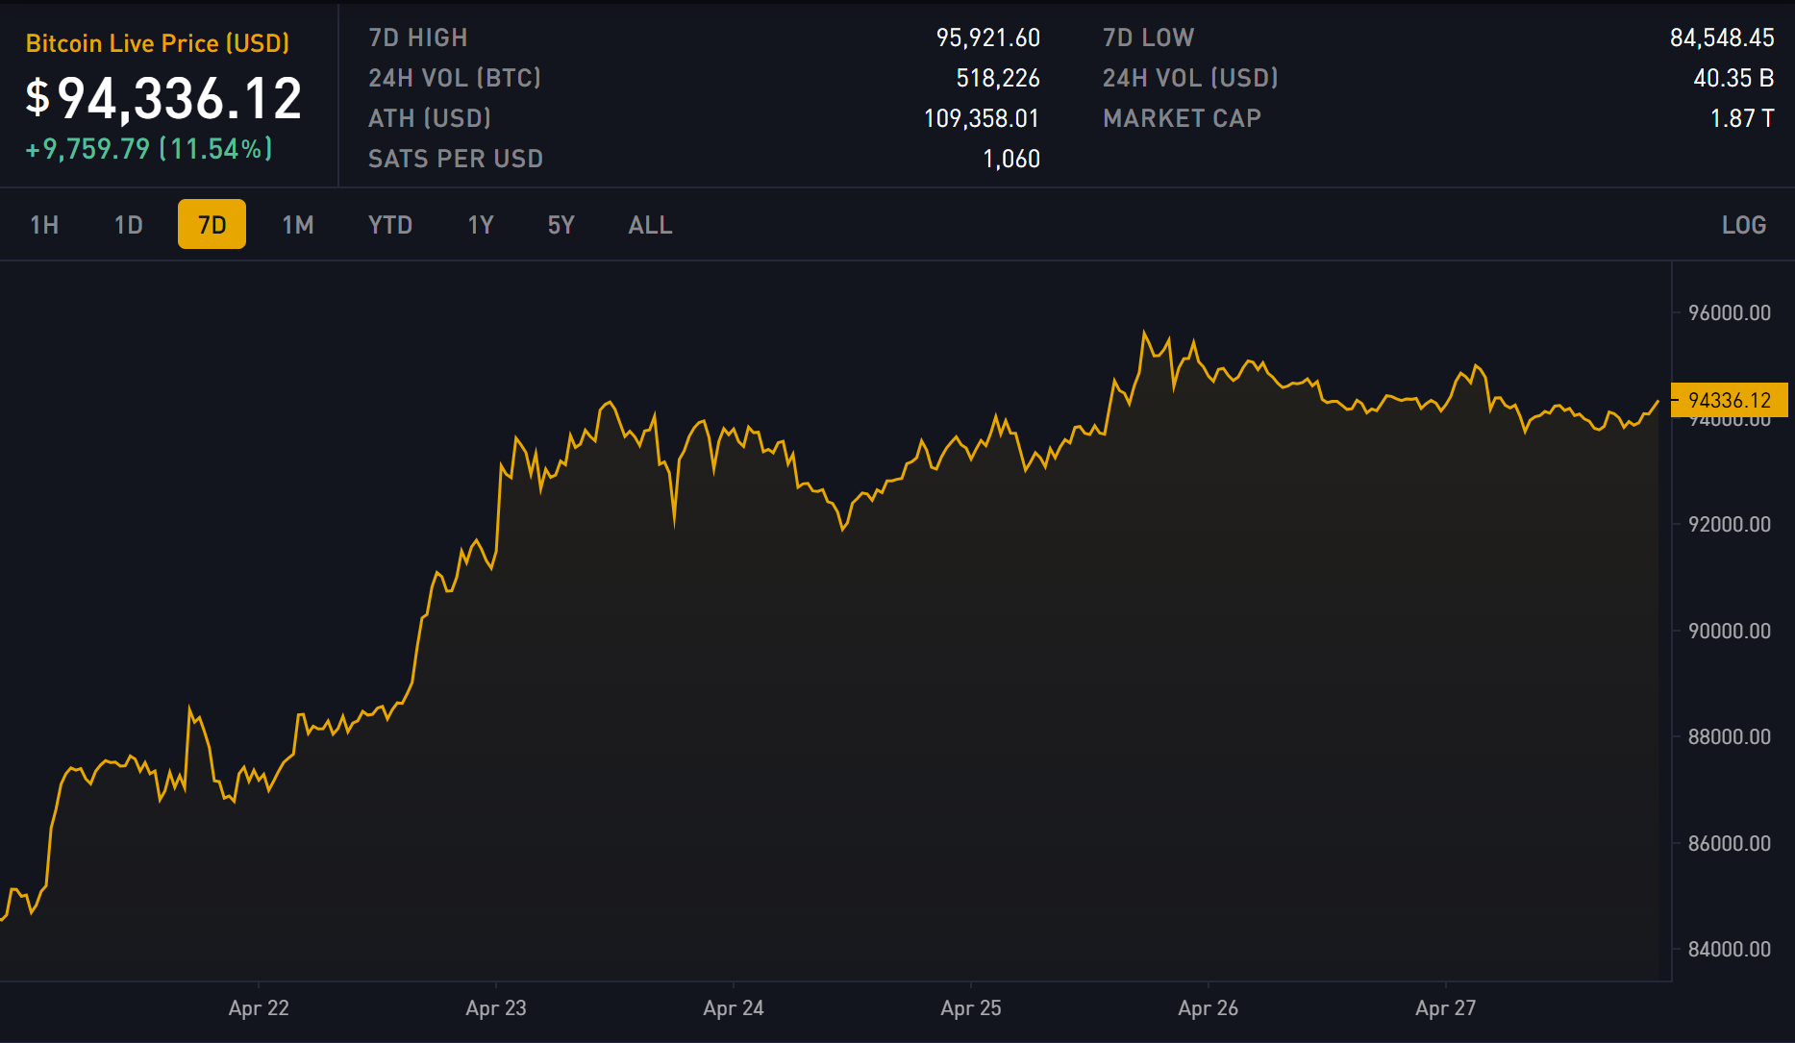1795x1043 pixels.
Task: Click the Apr 22 date marker
Action: (259, 1007)
